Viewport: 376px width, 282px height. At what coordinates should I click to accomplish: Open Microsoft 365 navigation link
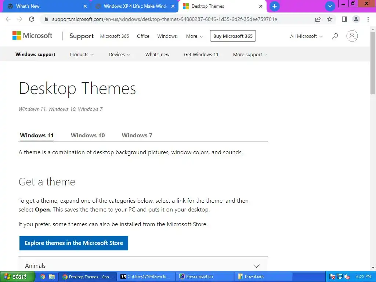tap(115, 36)
